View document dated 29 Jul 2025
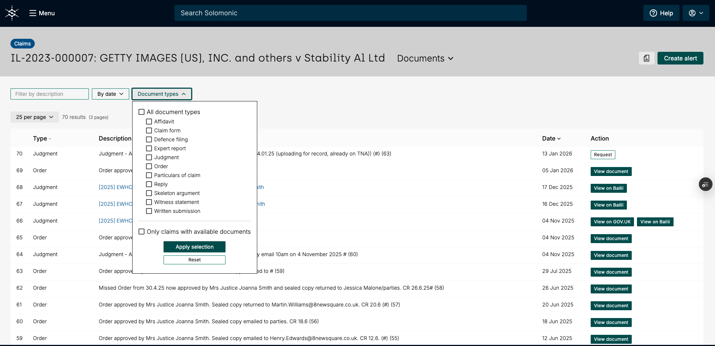 coord(611,272)
